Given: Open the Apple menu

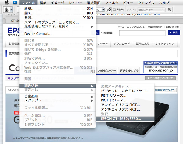Looking at the screenshot, I should [x=6, y=2].
